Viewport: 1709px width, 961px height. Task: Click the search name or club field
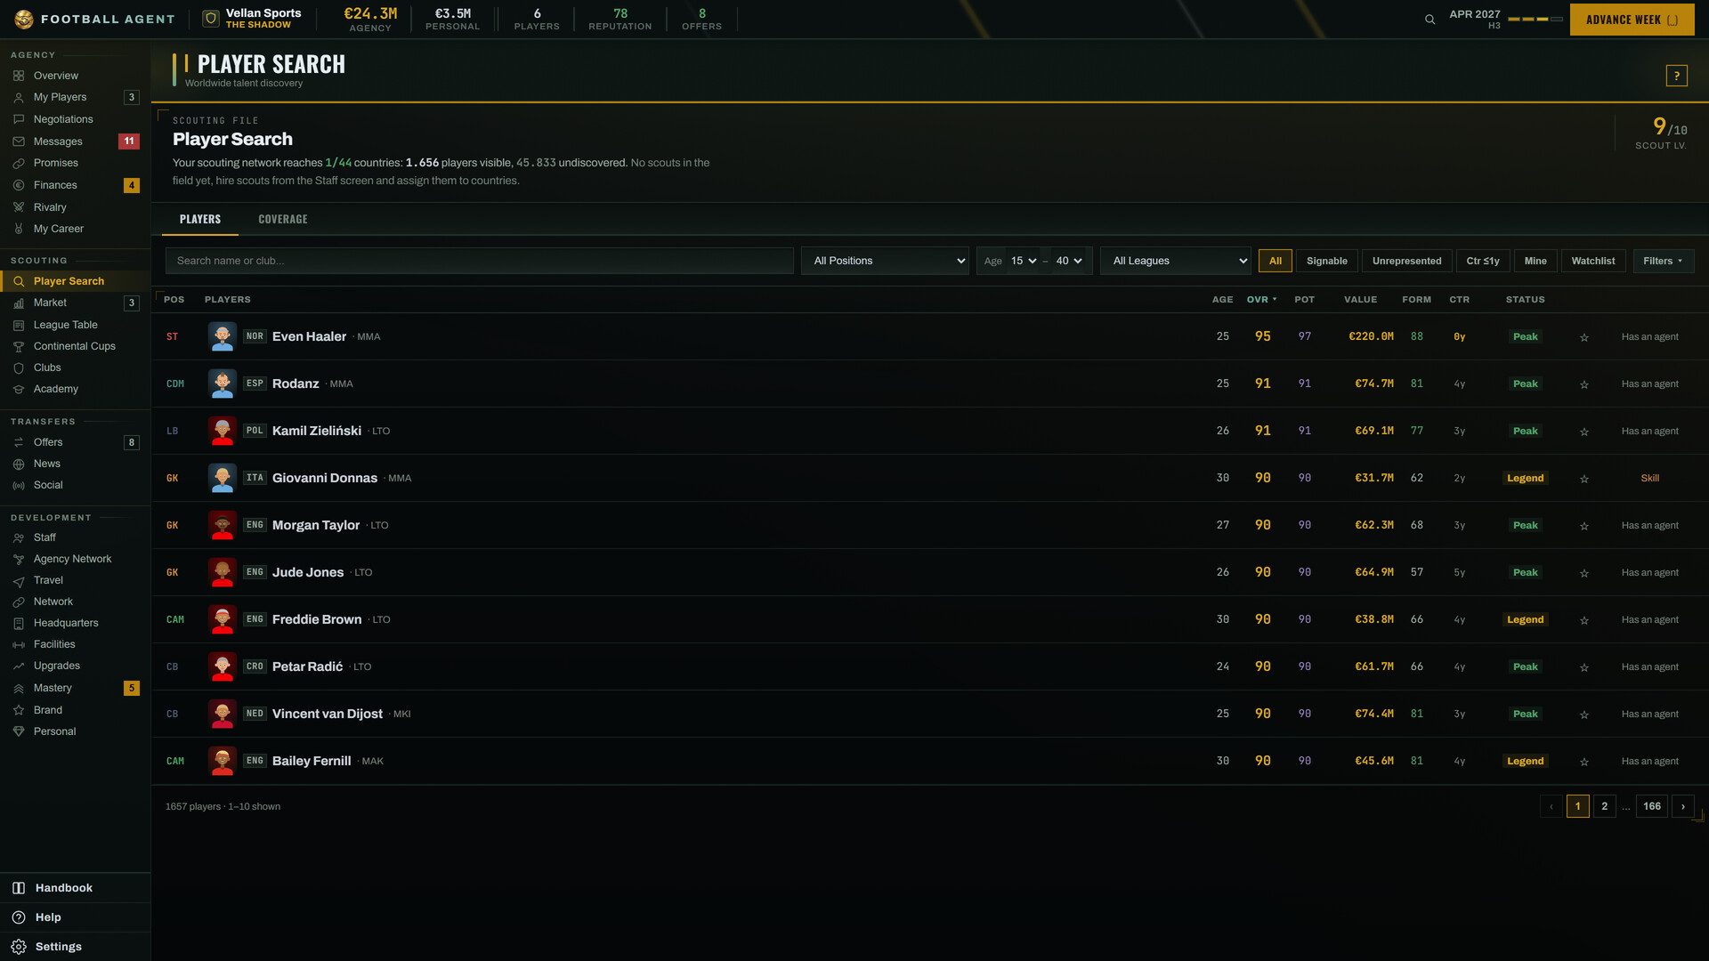(479, 261)
